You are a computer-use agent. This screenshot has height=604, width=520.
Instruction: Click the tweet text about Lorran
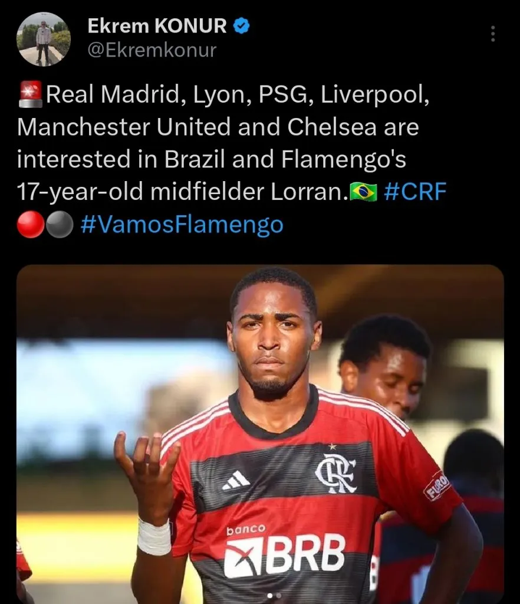231,159
